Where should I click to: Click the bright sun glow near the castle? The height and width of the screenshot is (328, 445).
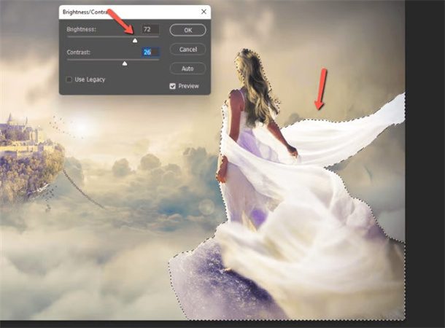coord(79,128)
